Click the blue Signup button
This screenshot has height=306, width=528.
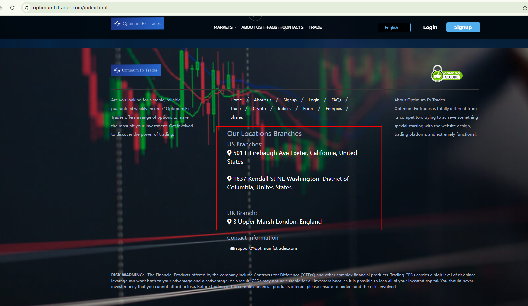click(463, 27)
